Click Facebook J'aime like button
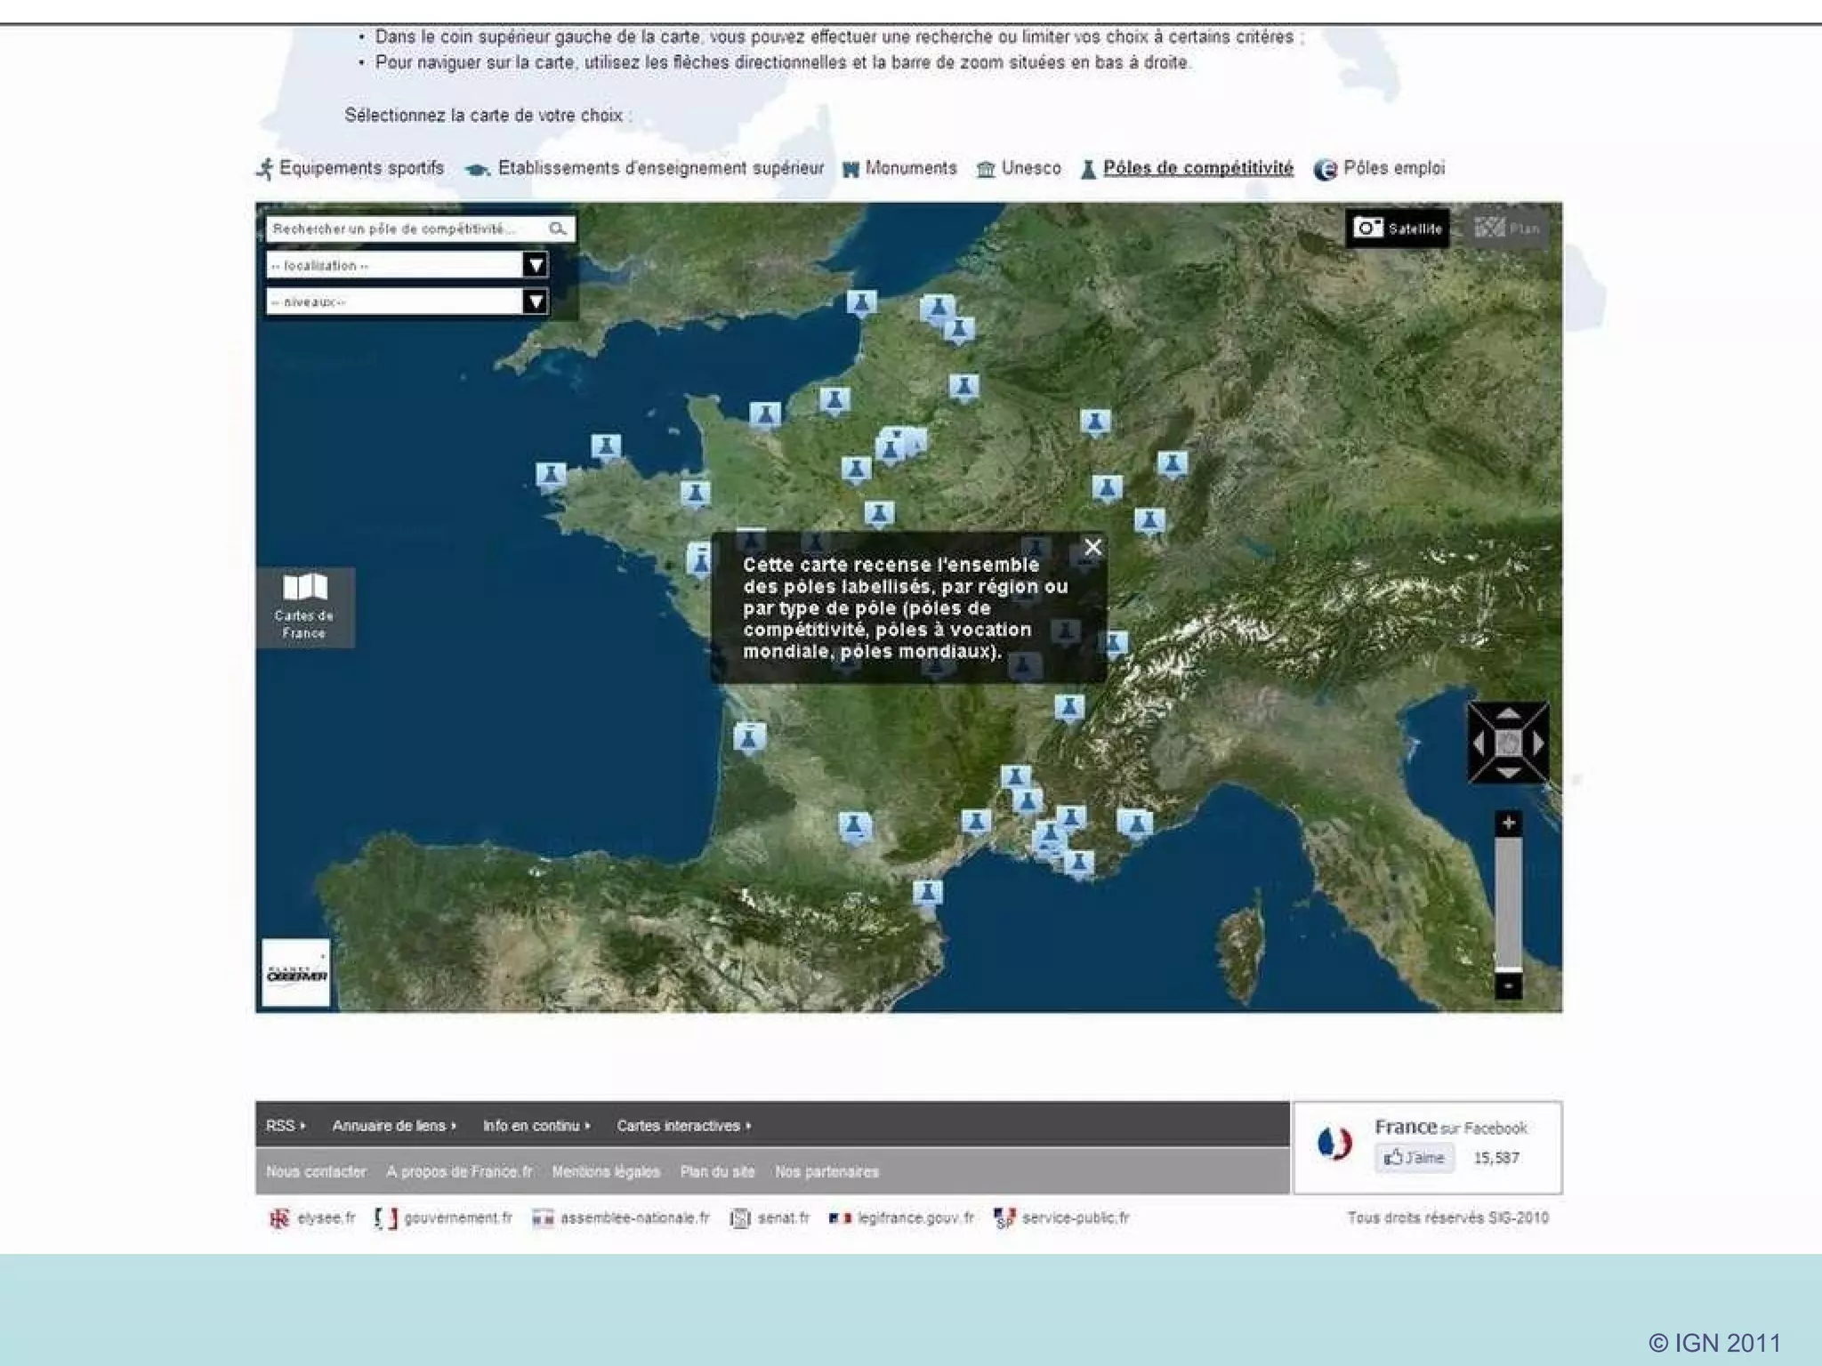Viewport: 1822px width, 1366px height. (x=1414, y=1158)
